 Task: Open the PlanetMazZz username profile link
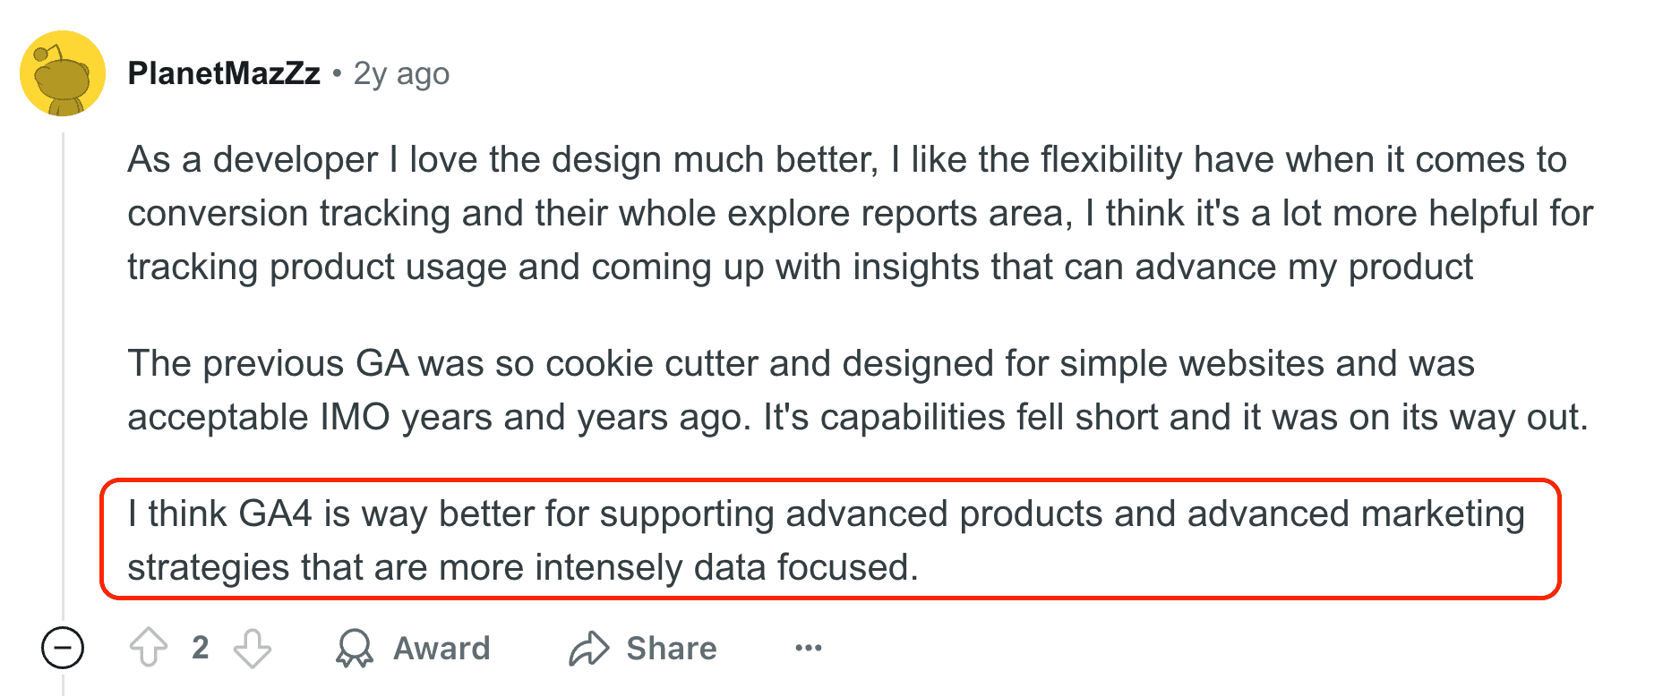tap(224, 73)
